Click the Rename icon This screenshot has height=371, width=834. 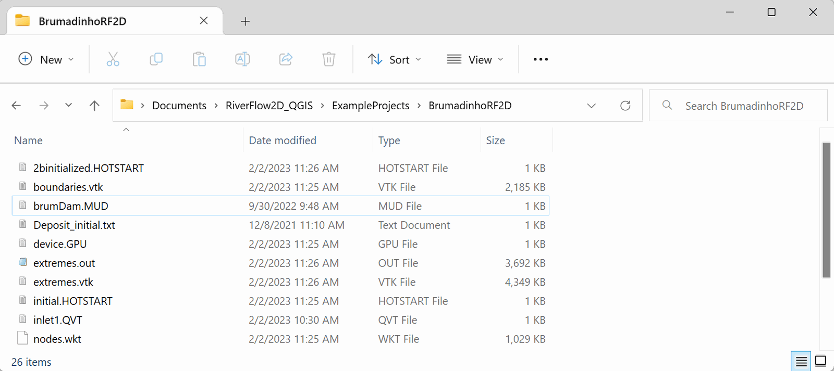tap(242, 59)
